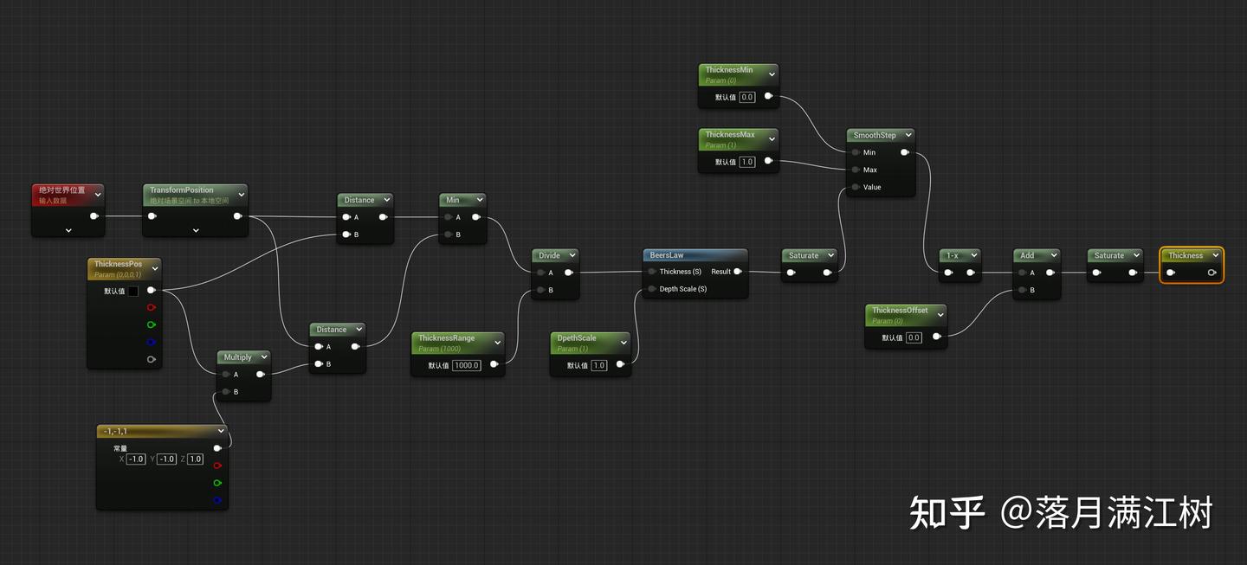
Task: Click the ThicknessPos white RGBA output pin
Action: [x=152, y=291]
